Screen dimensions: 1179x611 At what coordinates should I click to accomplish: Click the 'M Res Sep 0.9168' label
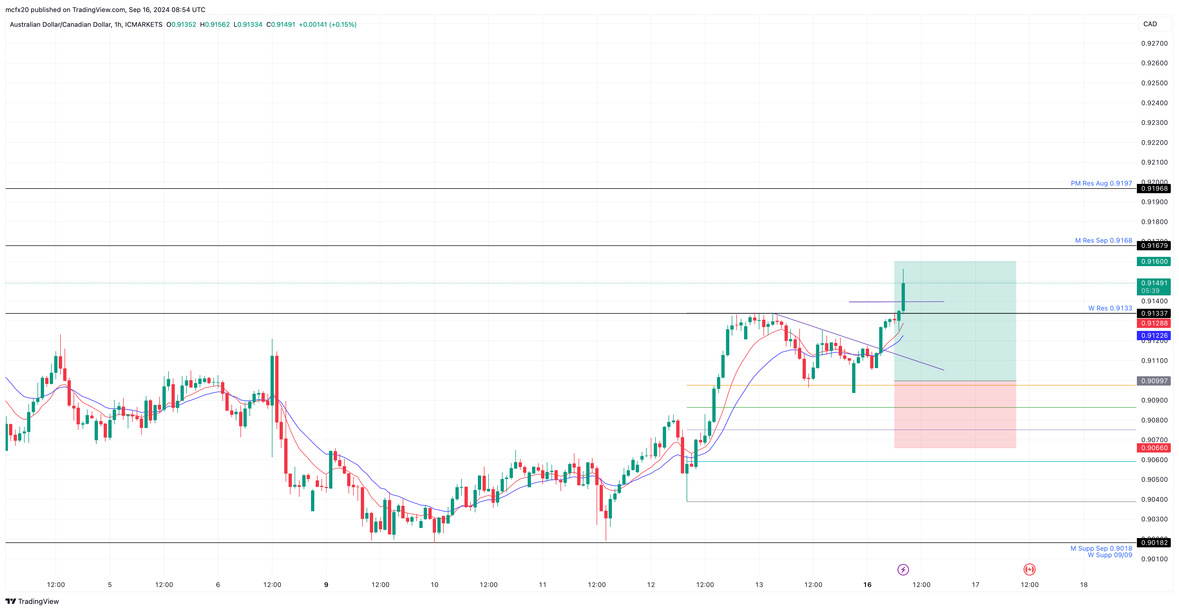(1104, 240)
